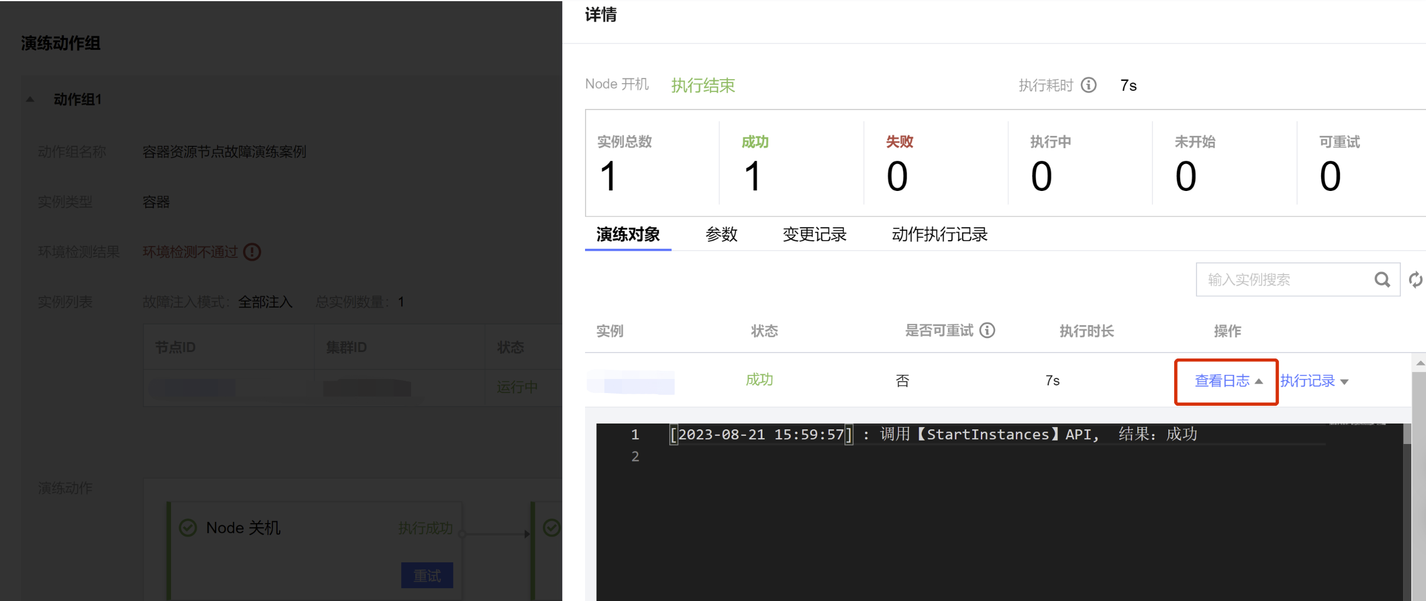Click the blurred instance name in the row
Screen dimensions: 1426x601
click(x=631, y=381)
